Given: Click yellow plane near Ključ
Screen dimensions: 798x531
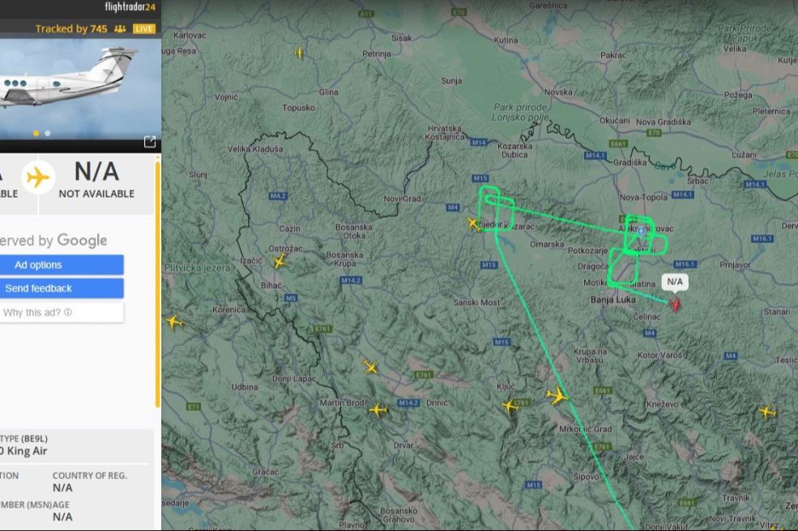Looking at the screenshot, I should [x=510, y=406].
